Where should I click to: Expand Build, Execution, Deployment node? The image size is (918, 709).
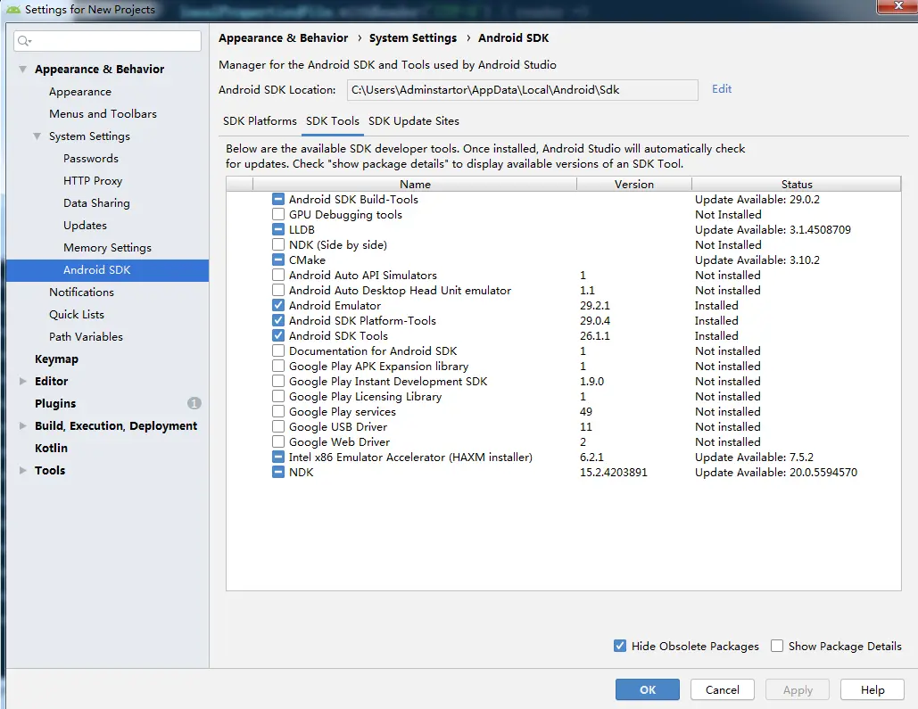(23, 425)
